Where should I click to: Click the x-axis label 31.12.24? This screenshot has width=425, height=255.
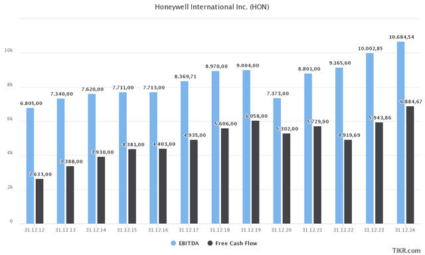point(405,230)
